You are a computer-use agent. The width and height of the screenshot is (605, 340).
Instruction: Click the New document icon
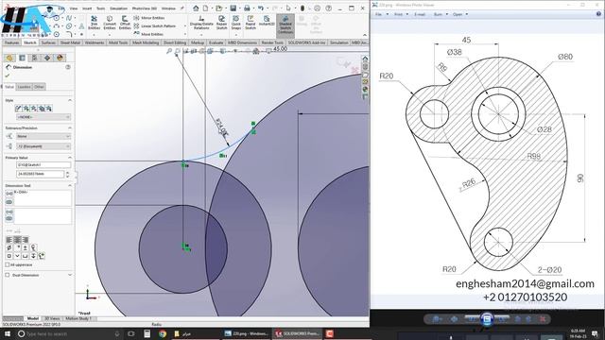click(206, 8)
